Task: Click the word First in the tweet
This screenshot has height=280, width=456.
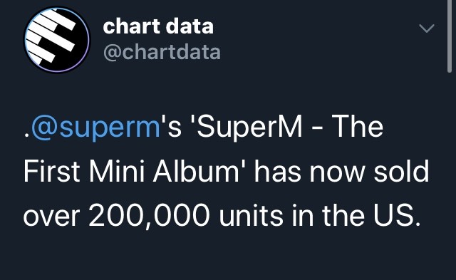Action: click(x=51, y=172)
